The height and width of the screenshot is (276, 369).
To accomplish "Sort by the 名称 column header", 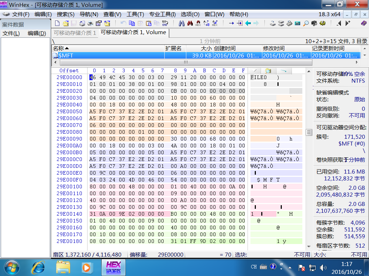I will (x=108, y=49).
